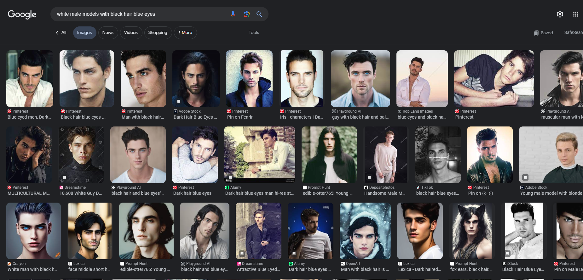
Task: Go back to All results
Action: (61, 32)
